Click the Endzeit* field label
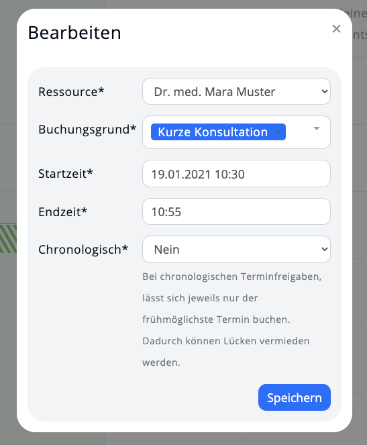 tap(62, 211)
